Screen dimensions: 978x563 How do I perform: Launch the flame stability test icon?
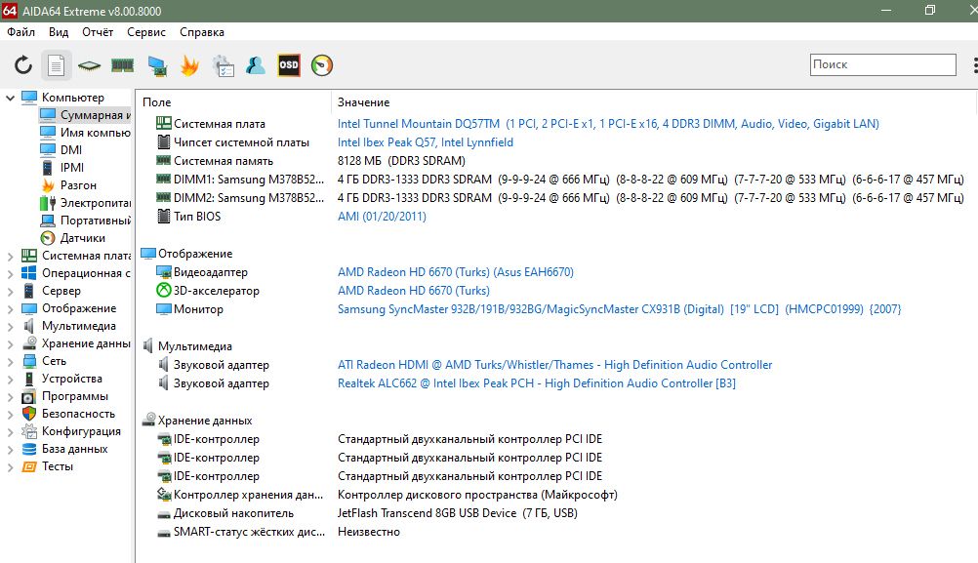[x=189, y=64]
